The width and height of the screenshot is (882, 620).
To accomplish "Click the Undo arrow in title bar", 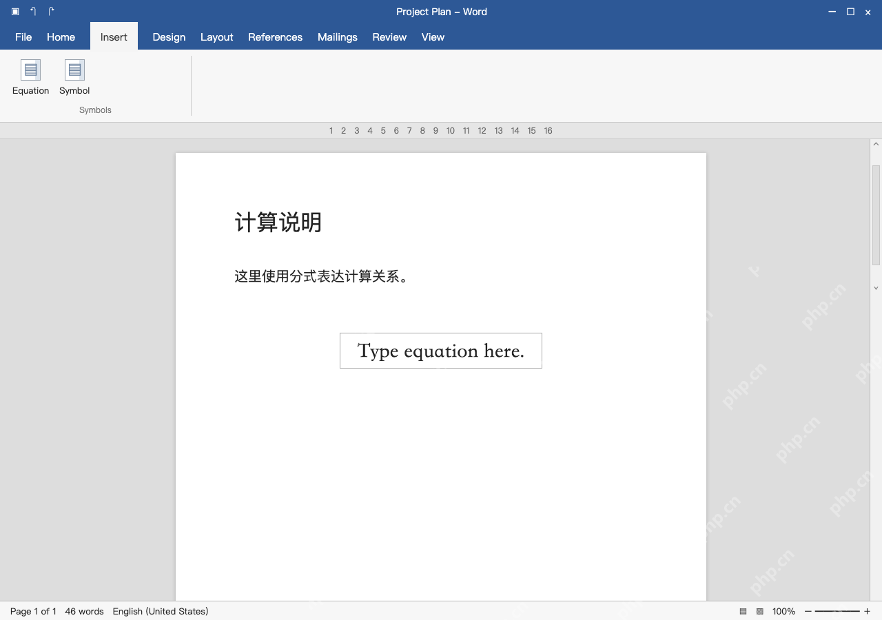I will 33,12.
